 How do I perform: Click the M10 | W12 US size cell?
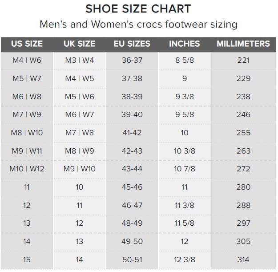(x=27, y=169)
